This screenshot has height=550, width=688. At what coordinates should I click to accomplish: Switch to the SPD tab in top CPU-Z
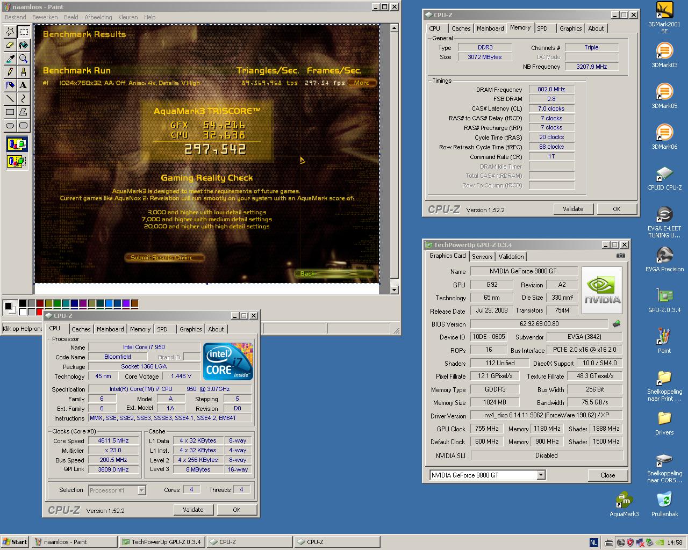point(543,28)
